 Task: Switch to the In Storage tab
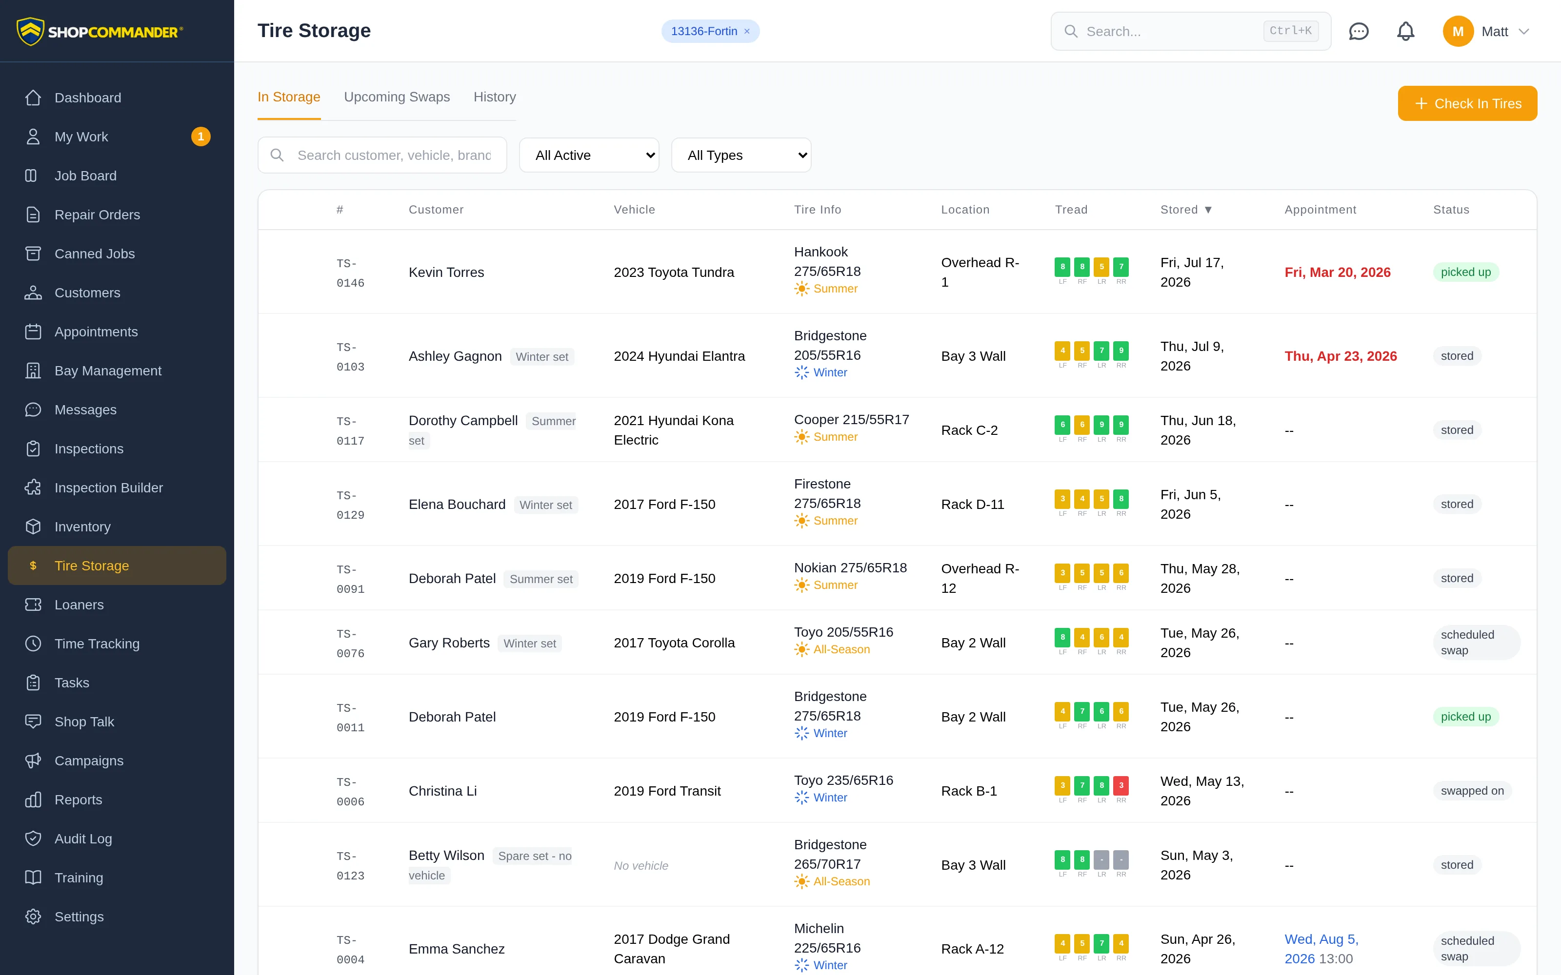coord(289,97)
